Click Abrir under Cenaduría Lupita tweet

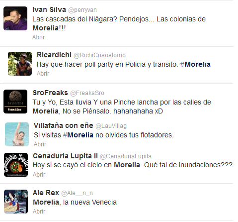click(x=39, y=175)
